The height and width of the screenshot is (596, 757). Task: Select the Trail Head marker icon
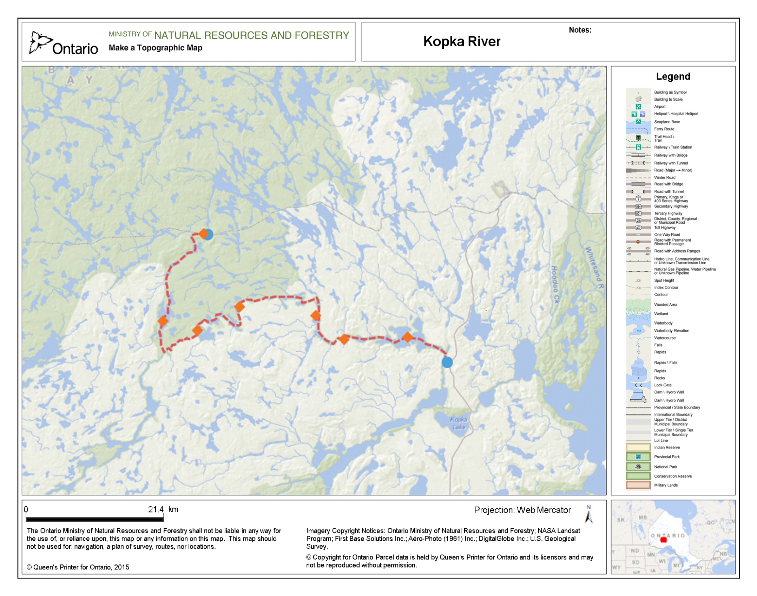[x=638, y=137]
